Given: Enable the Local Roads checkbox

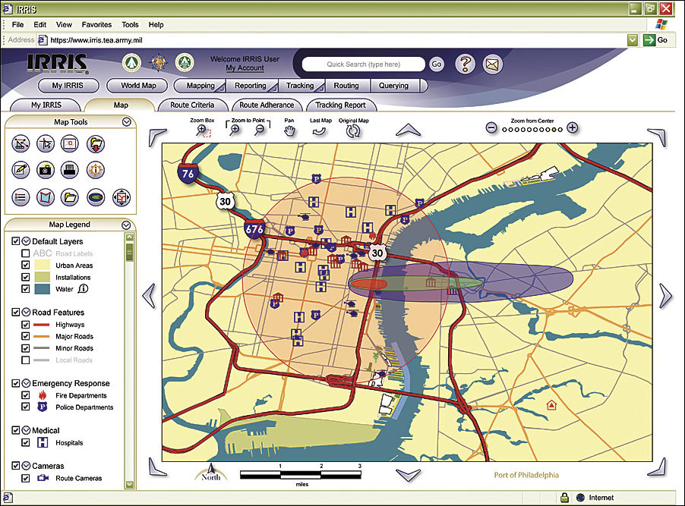Looking at the screenshot, I should tap(25, 360).
